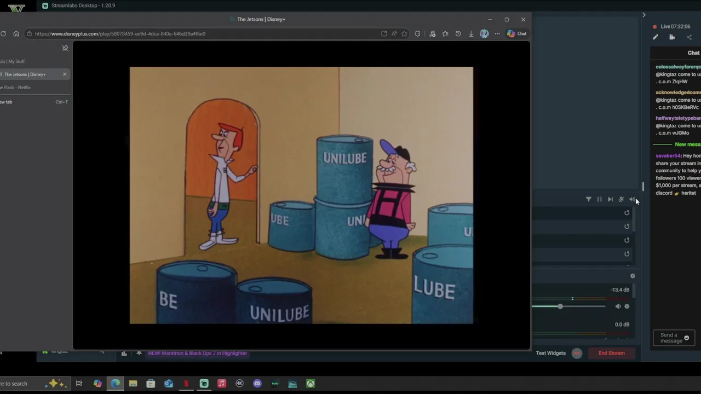701x394 pixels.
Task: Open a new tab in vertical tabs
Action: point(34,102)
